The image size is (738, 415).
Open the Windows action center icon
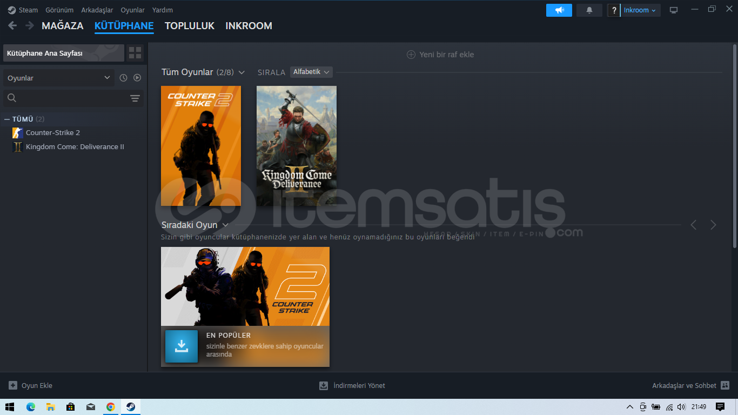720,407
